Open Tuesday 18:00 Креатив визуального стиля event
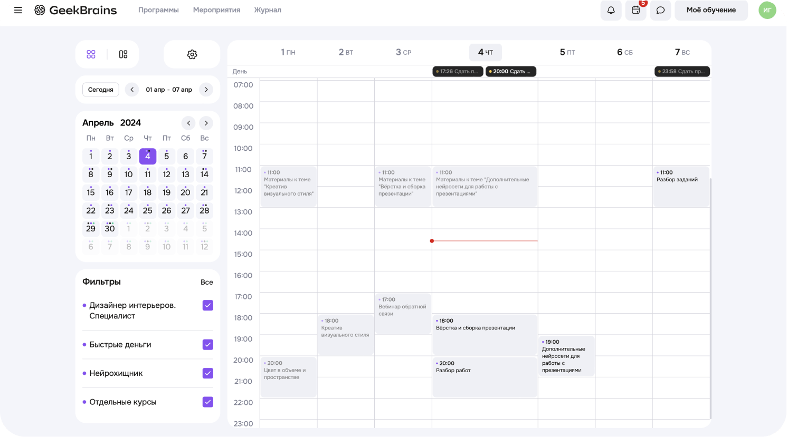 pyautogui.click(x=346, y=335)
